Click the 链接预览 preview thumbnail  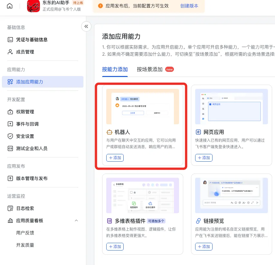pyautogui.click(x=232, y=195)
